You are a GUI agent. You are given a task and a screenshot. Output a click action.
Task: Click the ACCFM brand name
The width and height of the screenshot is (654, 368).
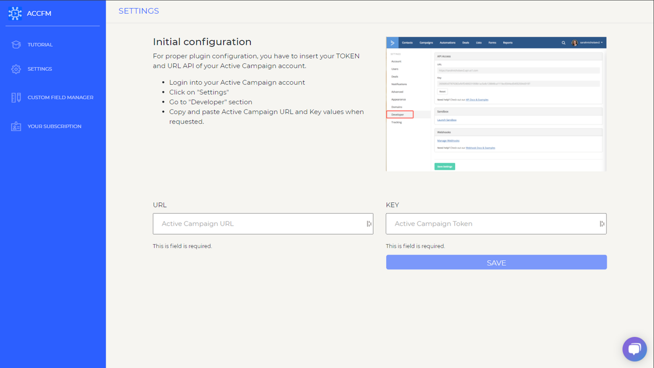tap(39, 13)
